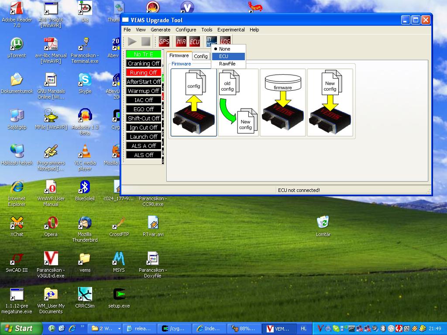The width and height of the screenshot is (447, 335).
Task: Open the File menu
Action: 127,30
